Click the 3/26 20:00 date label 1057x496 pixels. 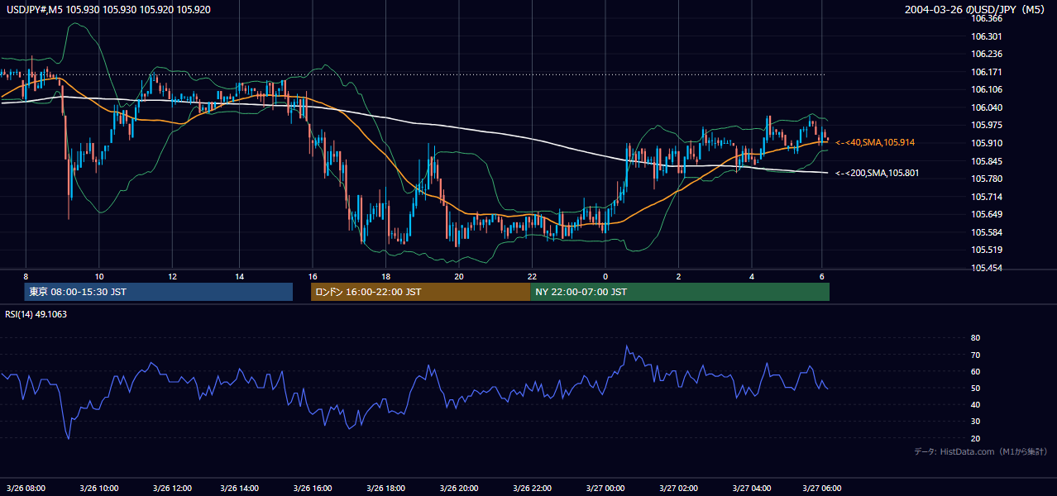pyautogui.click(x=460, y=488)
